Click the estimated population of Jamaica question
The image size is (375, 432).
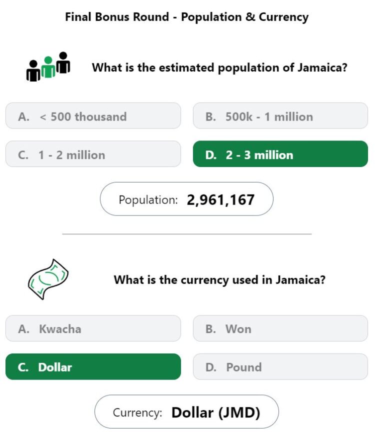click(219, 67)
